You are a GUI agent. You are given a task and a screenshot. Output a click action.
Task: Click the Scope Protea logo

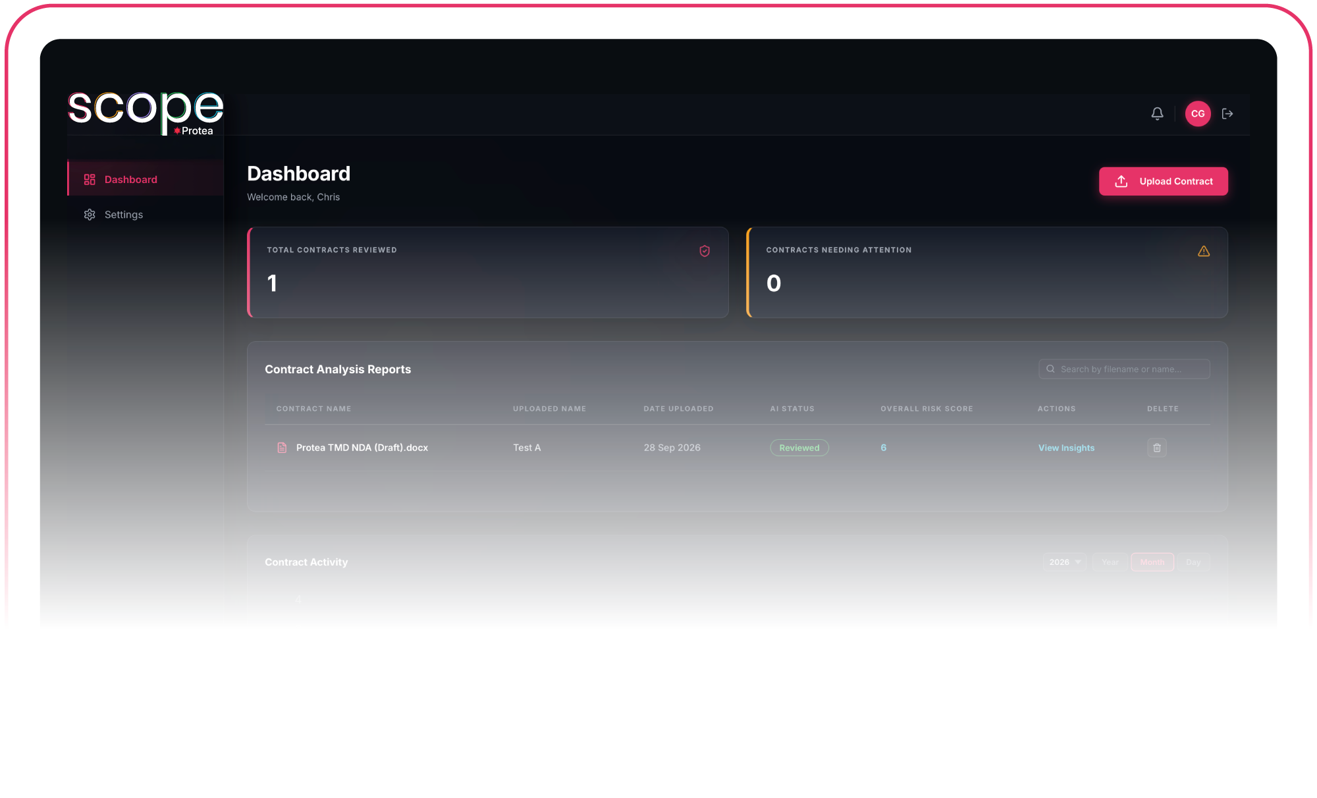(x=146, y=113)
